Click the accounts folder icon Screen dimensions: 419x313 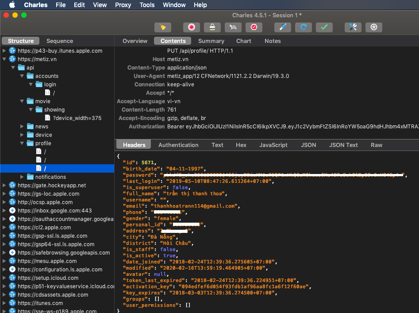(30, 76)
